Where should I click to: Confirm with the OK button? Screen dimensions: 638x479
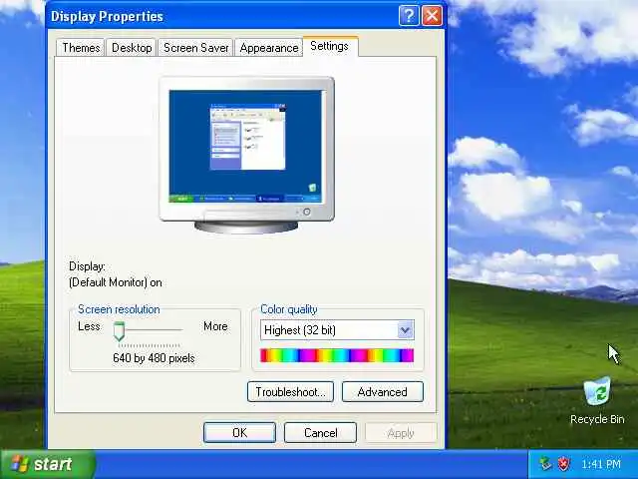pyautogui.click(x=239, y=432)
